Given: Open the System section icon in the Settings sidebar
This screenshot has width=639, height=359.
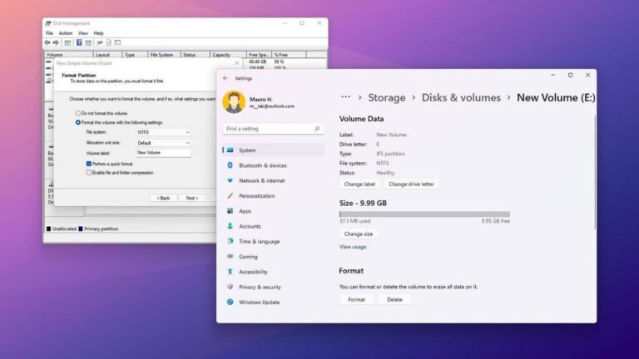Looking at the screenshot, I should [x=230, y=150].
